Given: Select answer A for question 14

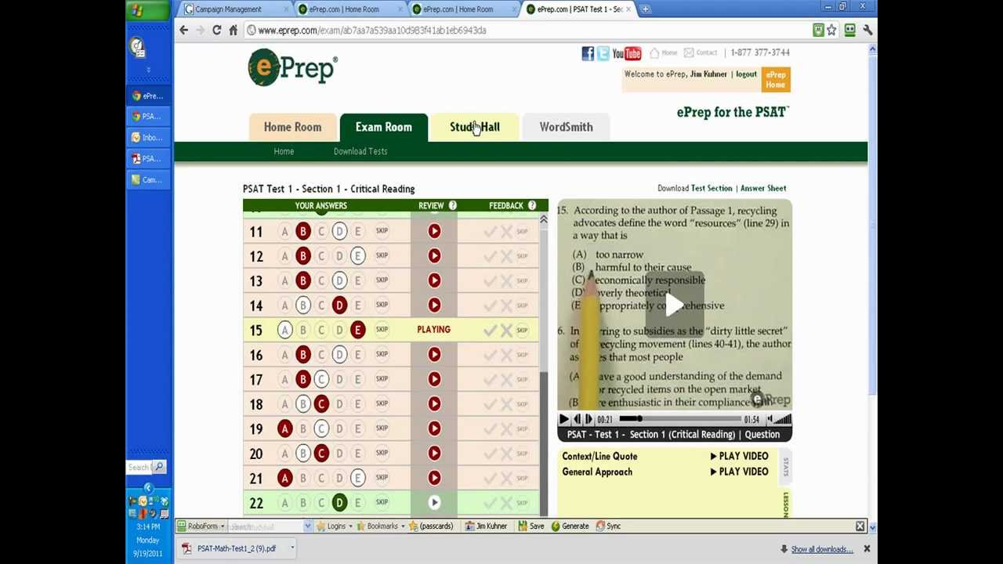Looking at the screenshot, I should click(284, 305).
